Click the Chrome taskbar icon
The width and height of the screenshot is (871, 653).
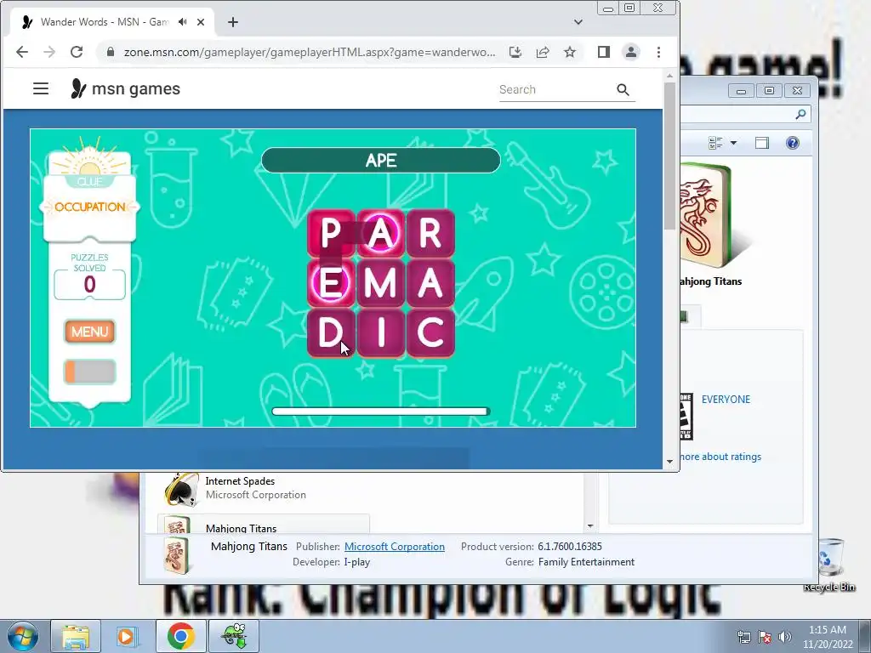(x=180, y=636)
